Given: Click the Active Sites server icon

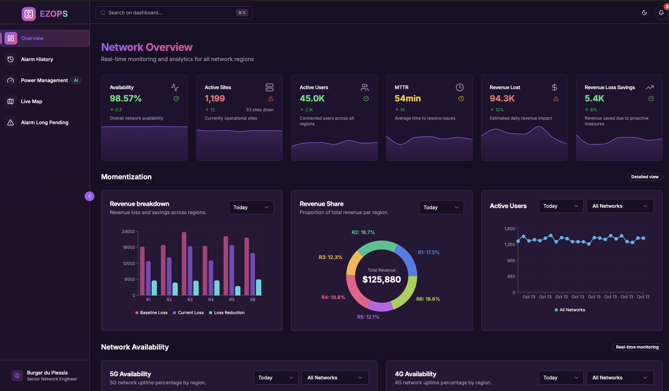Looking at the screenshot, I should click(270, 87).
